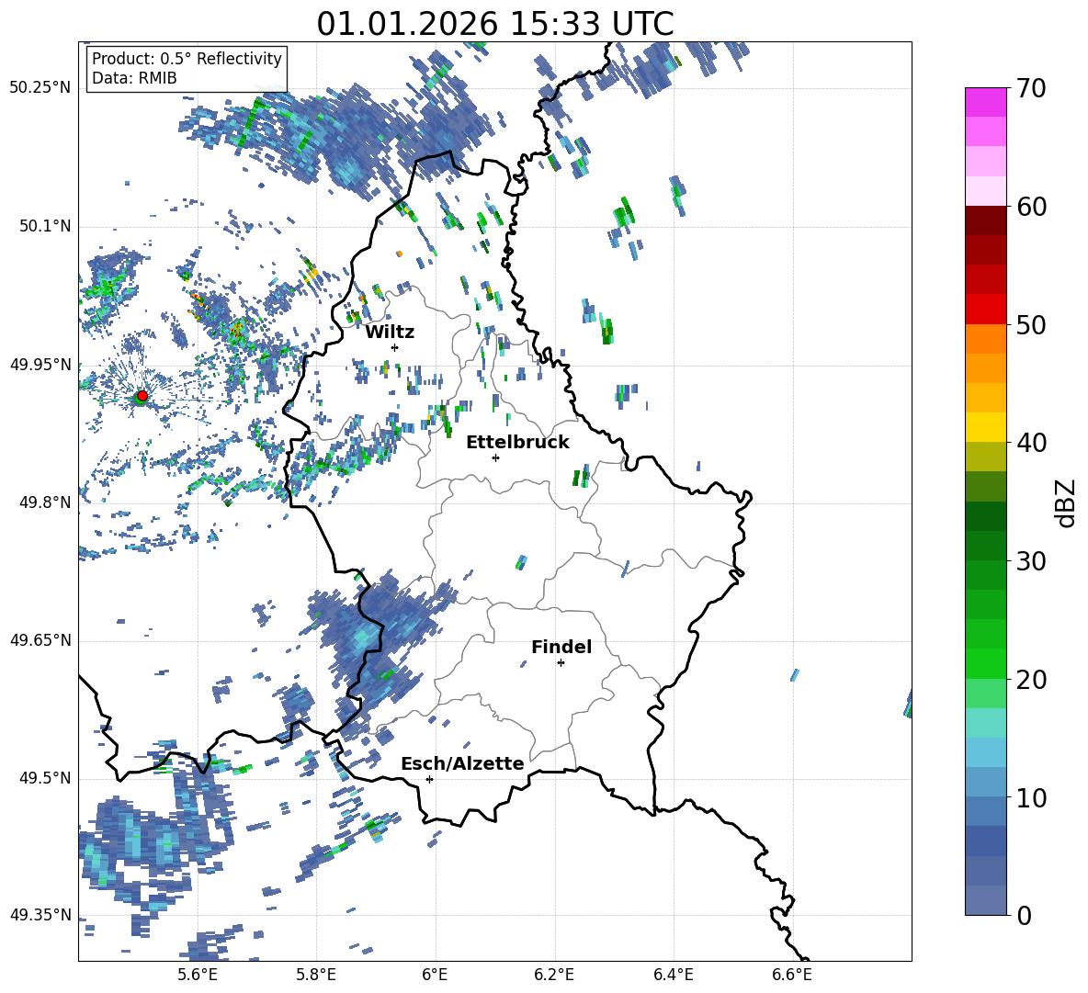Click the Findel location cross marker
The image size is (1088, 993).
[x=561, y=663]
